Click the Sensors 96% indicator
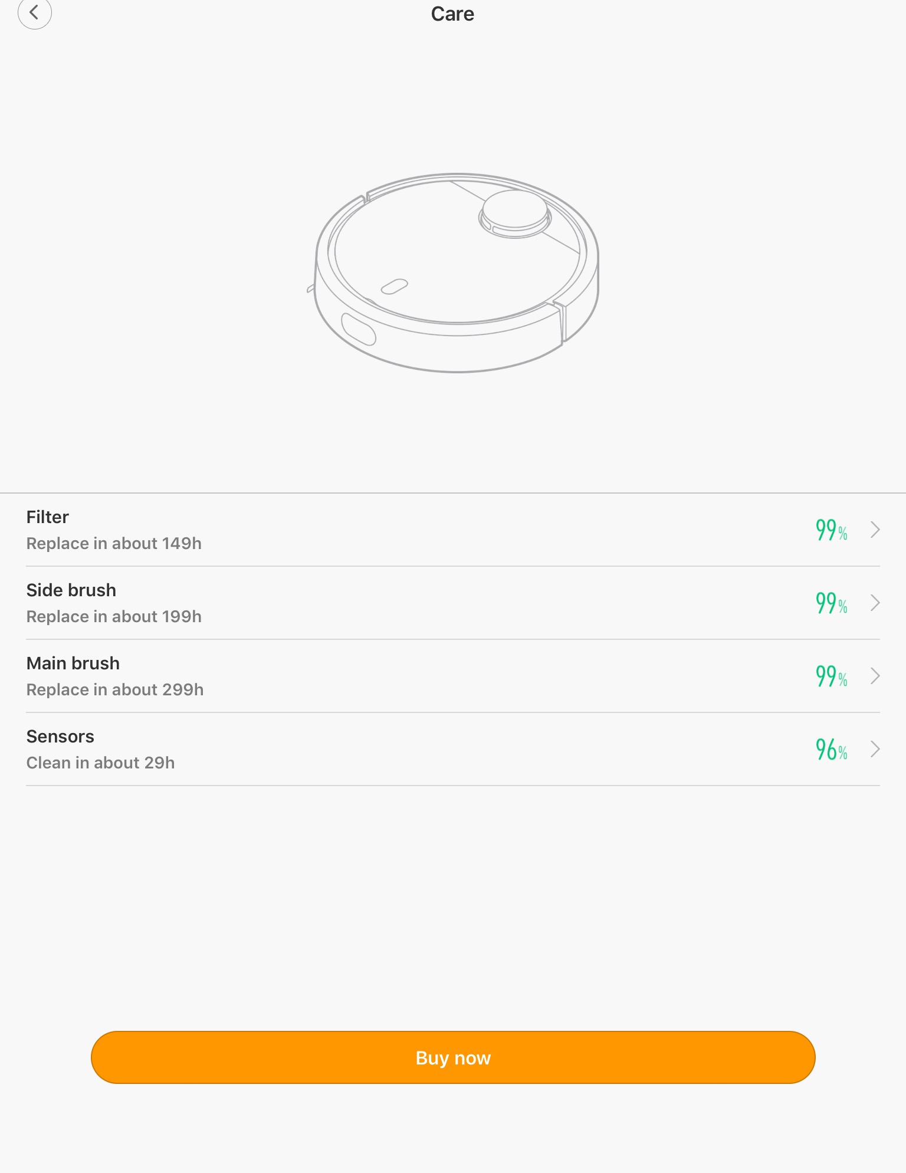 [x=831, y=749]
